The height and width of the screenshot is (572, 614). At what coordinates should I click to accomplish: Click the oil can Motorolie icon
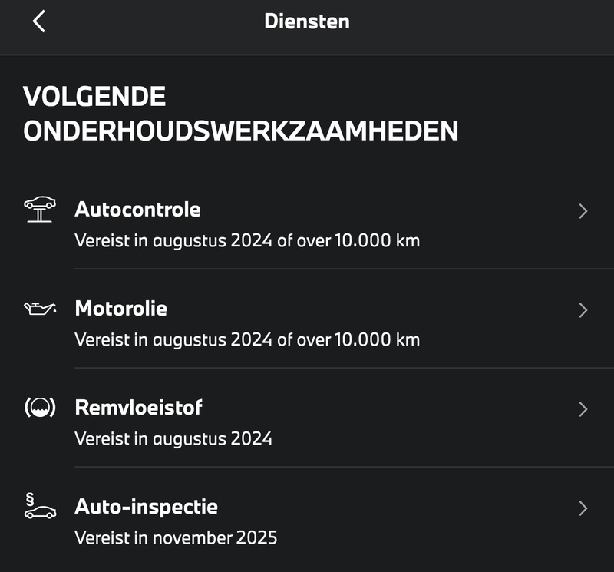click(x=40, y=309)
